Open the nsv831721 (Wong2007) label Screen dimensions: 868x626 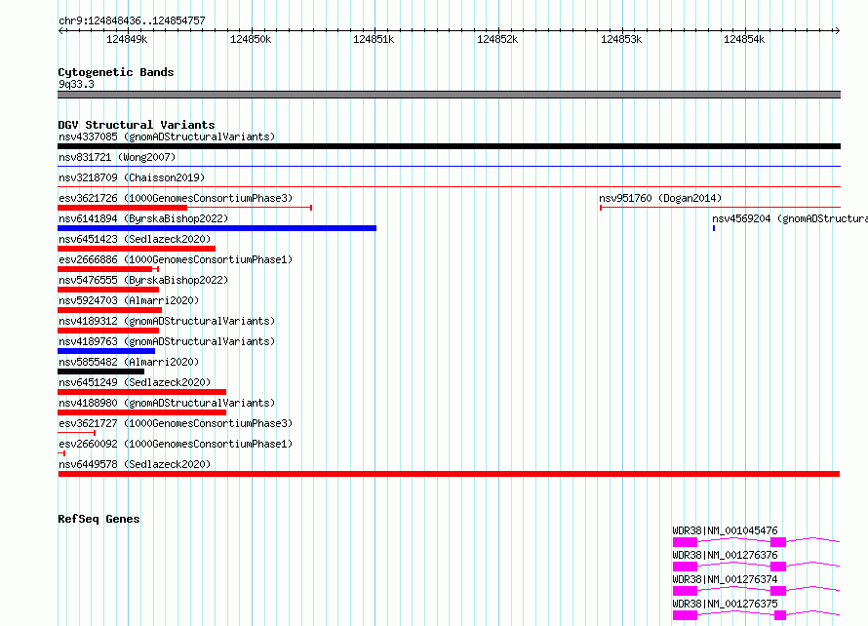pos(117,157)
